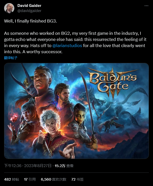The image size is (153, 186).
Task: Open the 2023年8月27日 date link
Action: pyautogui.click(x=38, y=166)
